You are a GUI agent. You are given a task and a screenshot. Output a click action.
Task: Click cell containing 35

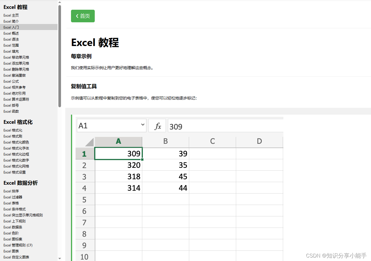pyautogui.click(x=165, y=165)
